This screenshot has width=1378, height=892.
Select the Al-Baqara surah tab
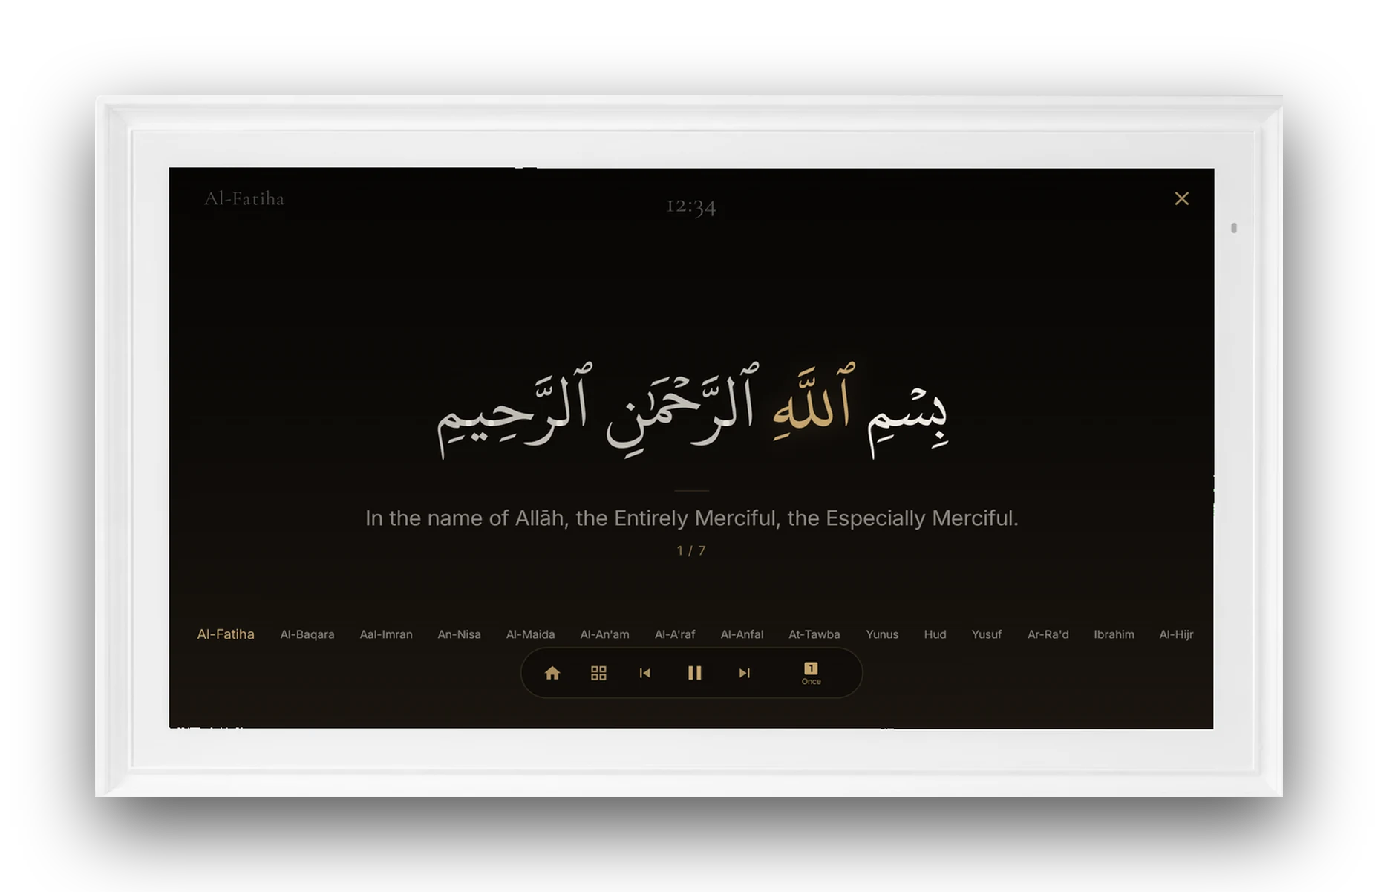(x=307, y=634)
